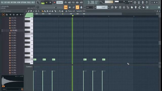Open the shopping cart content library icon

click(147, 7)
